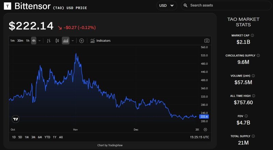
Task: Open the Indicators menu
Action: click(x=100, y=41)
